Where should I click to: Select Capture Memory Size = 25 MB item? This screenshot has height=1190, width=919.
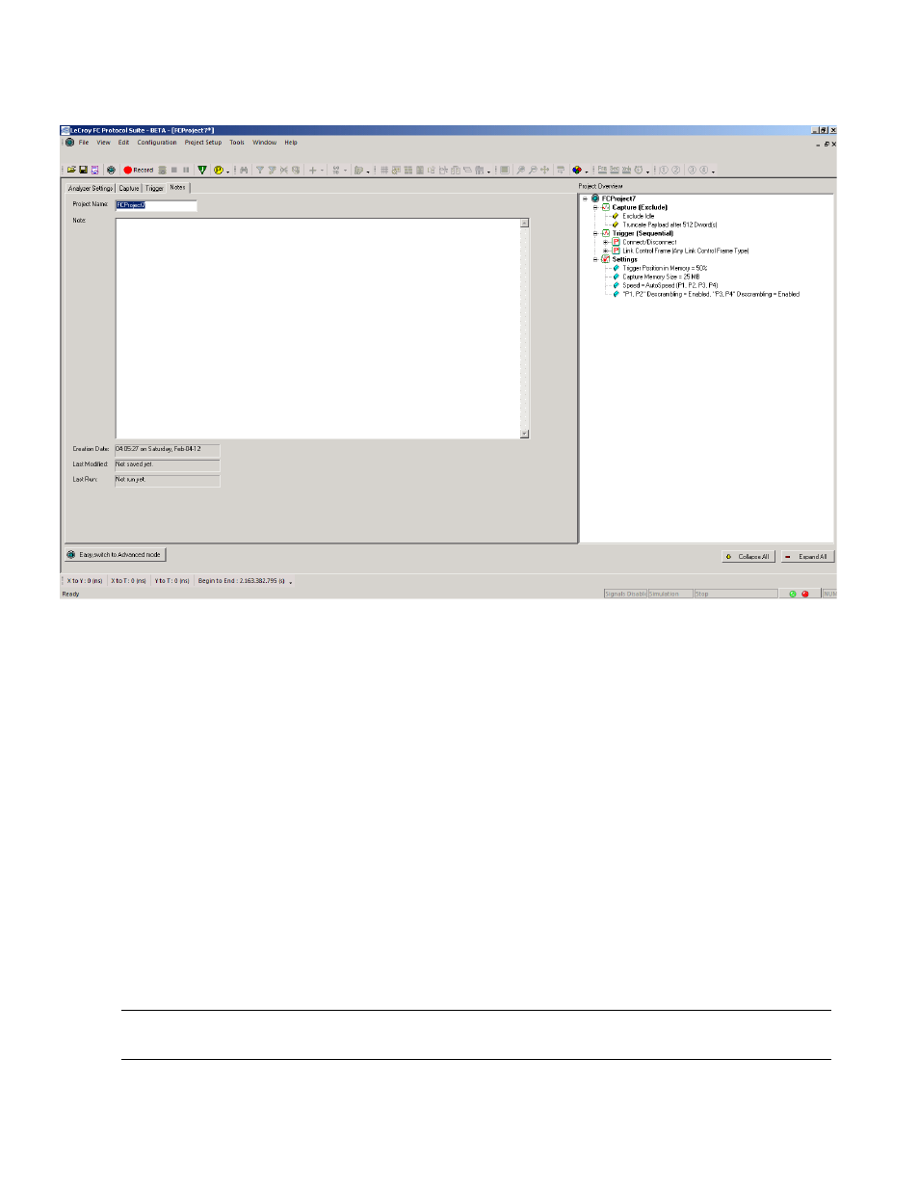661,277
